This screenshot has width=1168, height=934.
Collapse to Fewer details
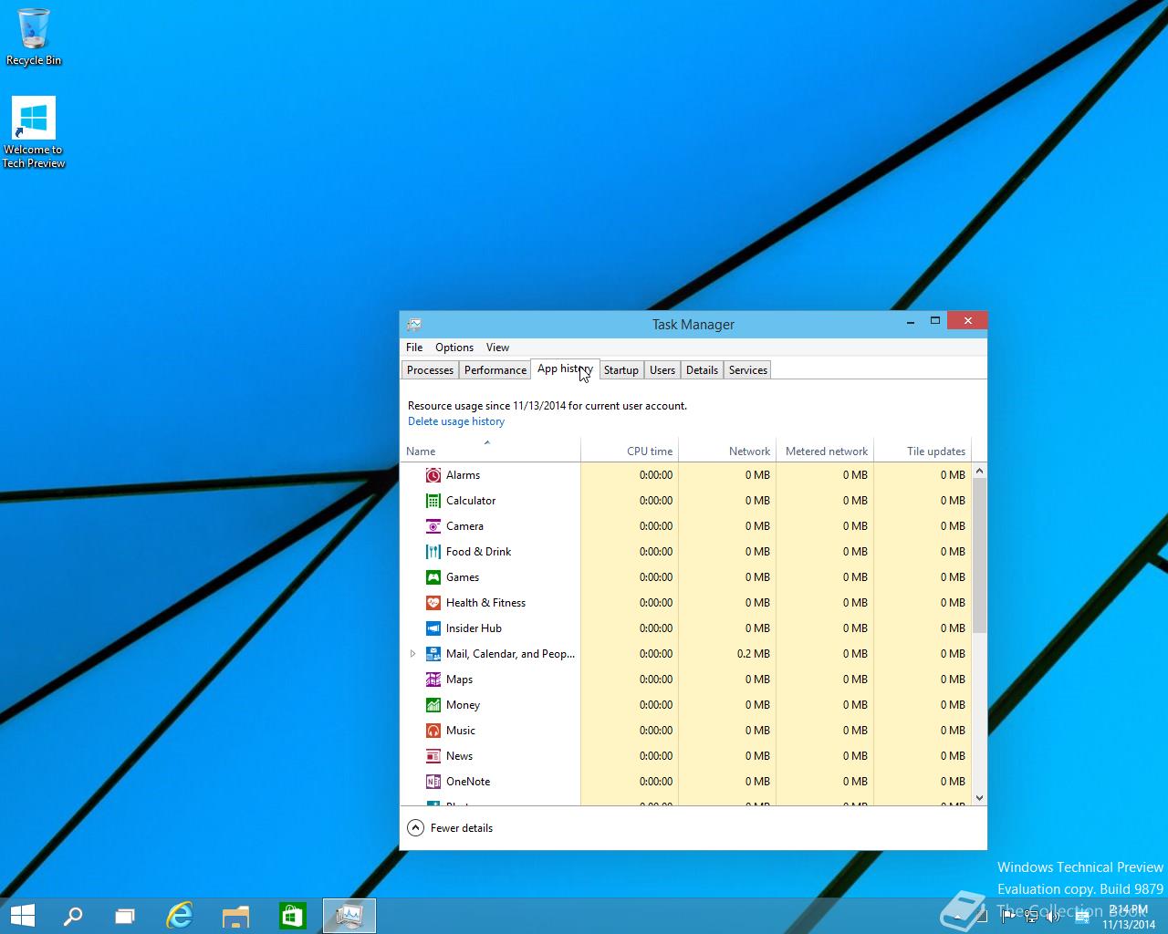pyautogui.click(x=450, y=827)
